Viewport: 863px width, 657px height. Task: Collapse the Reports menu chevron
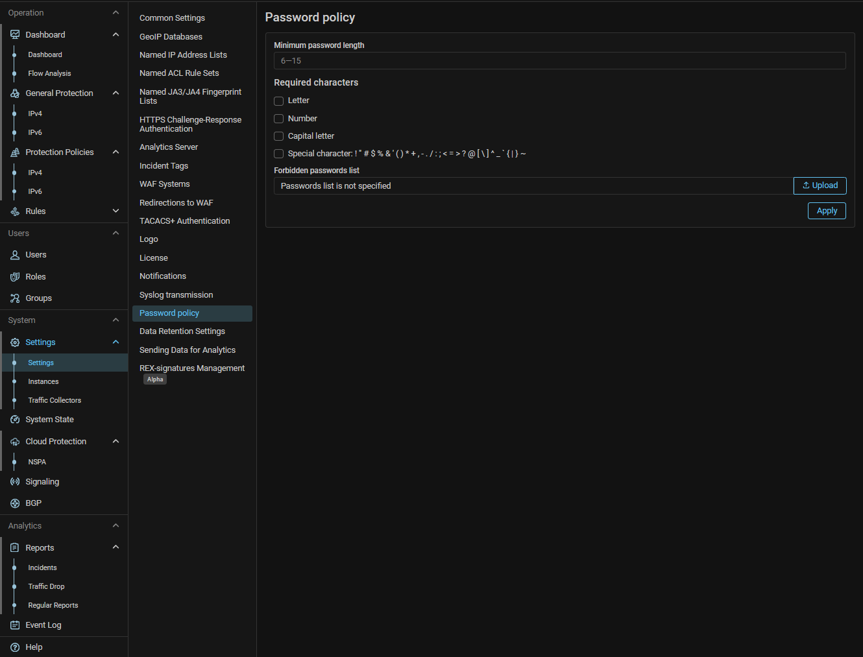click(115, 547)
